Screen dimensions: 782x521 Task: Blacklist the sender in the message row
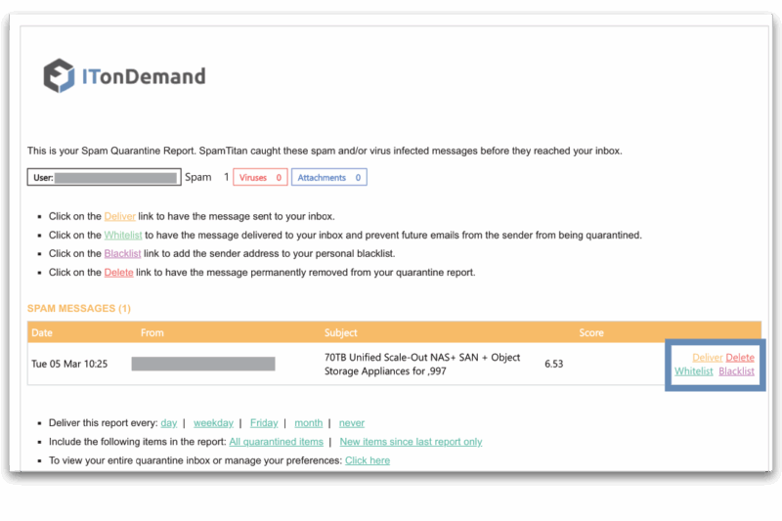[x=736, y=371]
